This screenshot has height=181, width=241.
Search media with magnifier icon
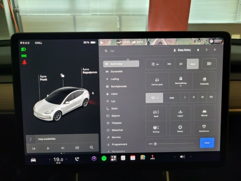click(x=92, y=147)
